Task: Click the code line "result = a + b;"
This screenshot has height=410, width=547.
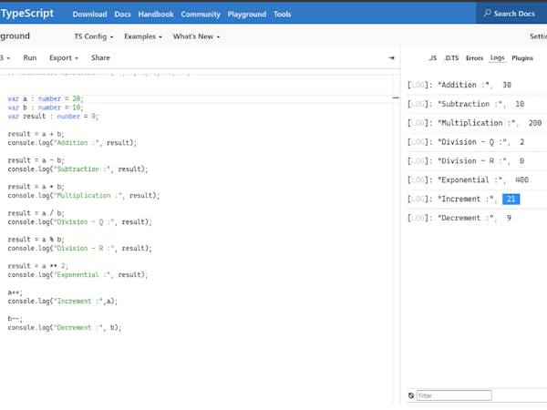Action: [x=36, y=134]
